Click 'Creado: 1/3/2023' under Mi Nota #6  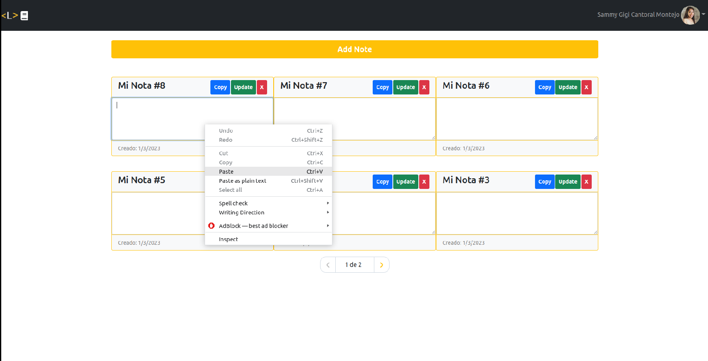click(x=464, y=148)
